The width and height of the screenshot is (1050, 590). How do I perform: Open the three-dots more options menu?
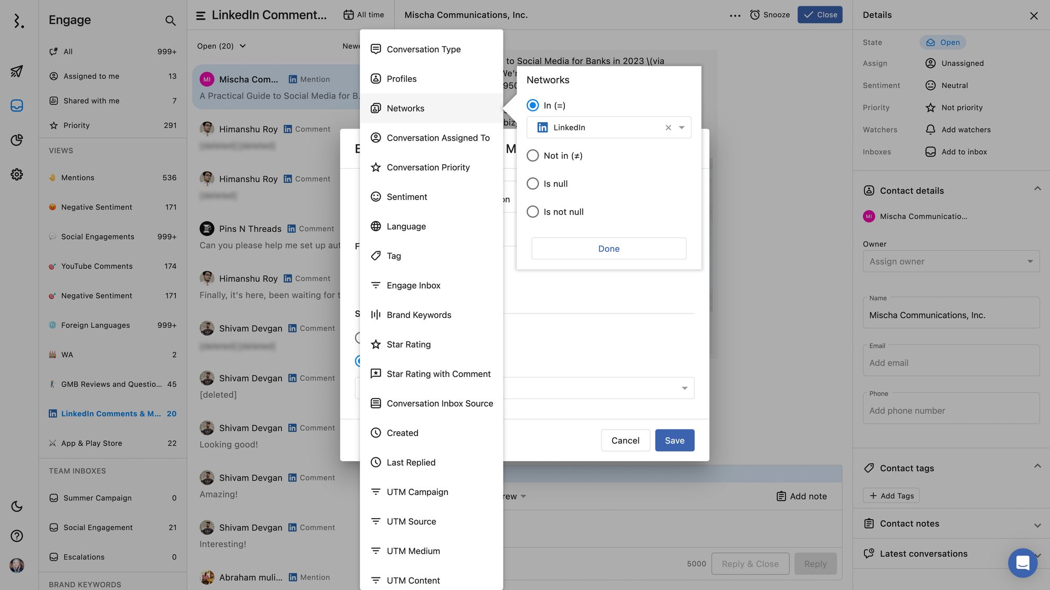tap(735, 15)
